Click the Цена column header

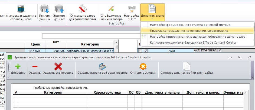tap(35, 44)
